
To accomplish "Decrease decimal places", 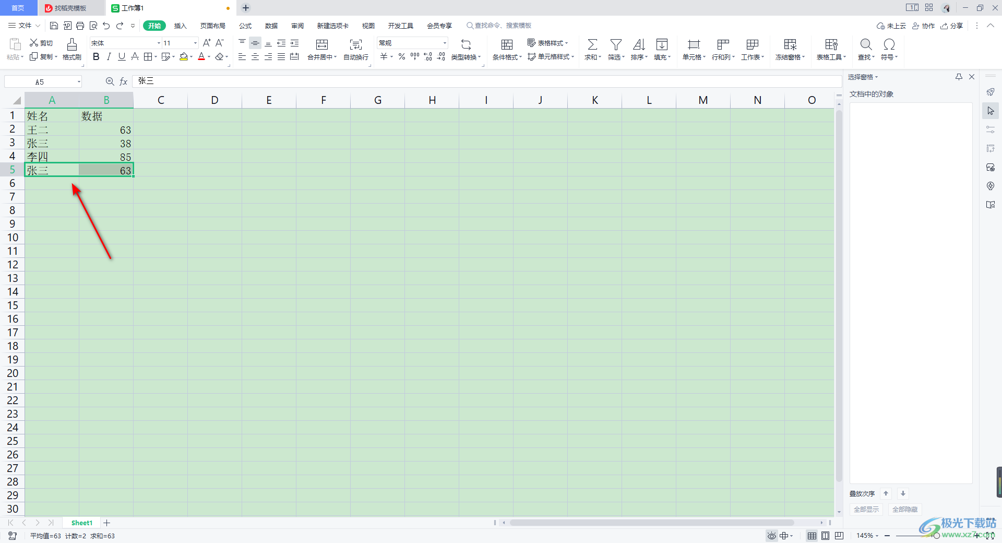I will click(x=441, y=56).
